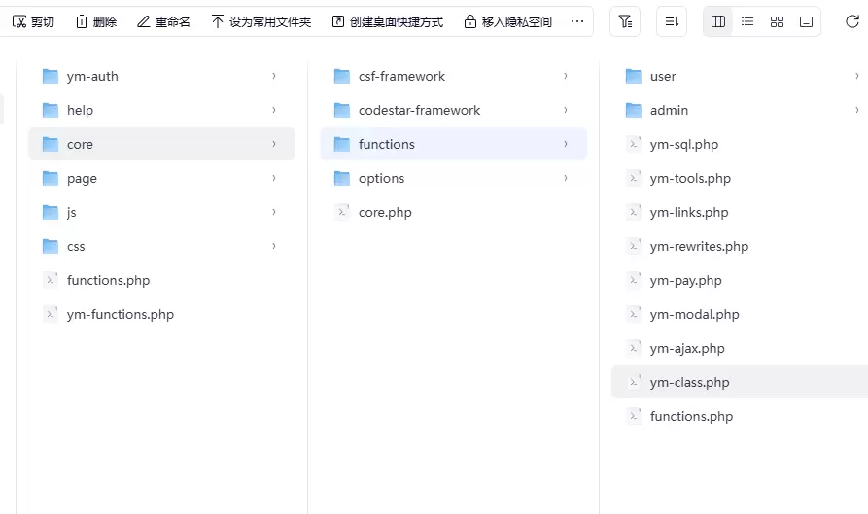Screen dimensions: 868x514
Task: Move into private space (移入隐私空间)
Action: 507,21
